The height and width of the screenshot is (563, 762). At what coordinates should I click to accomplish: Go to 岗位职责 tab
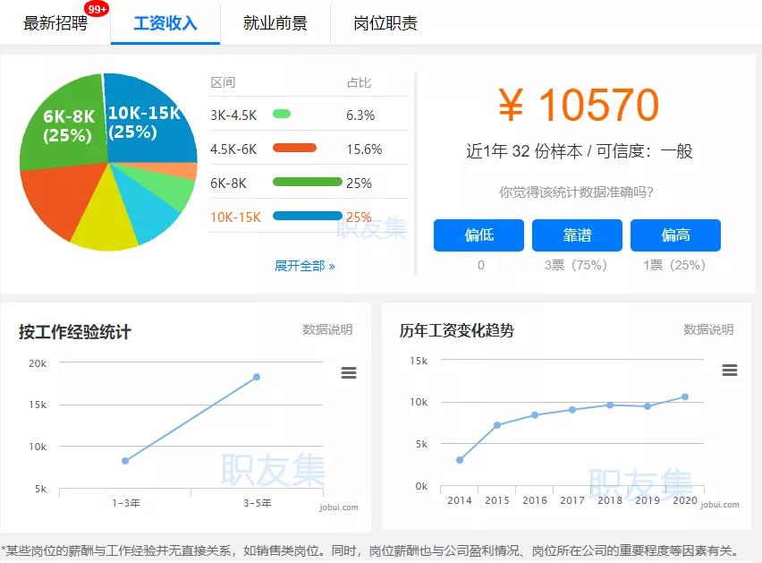click(x=385, y=23)
